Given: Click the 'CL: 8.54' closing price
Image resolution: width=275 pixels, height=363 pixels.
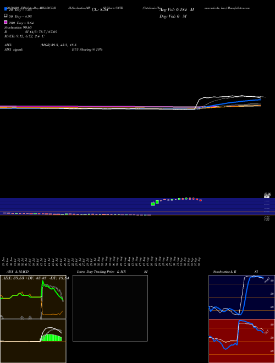Looking at the screenshot, I should [x=100, y=10].
